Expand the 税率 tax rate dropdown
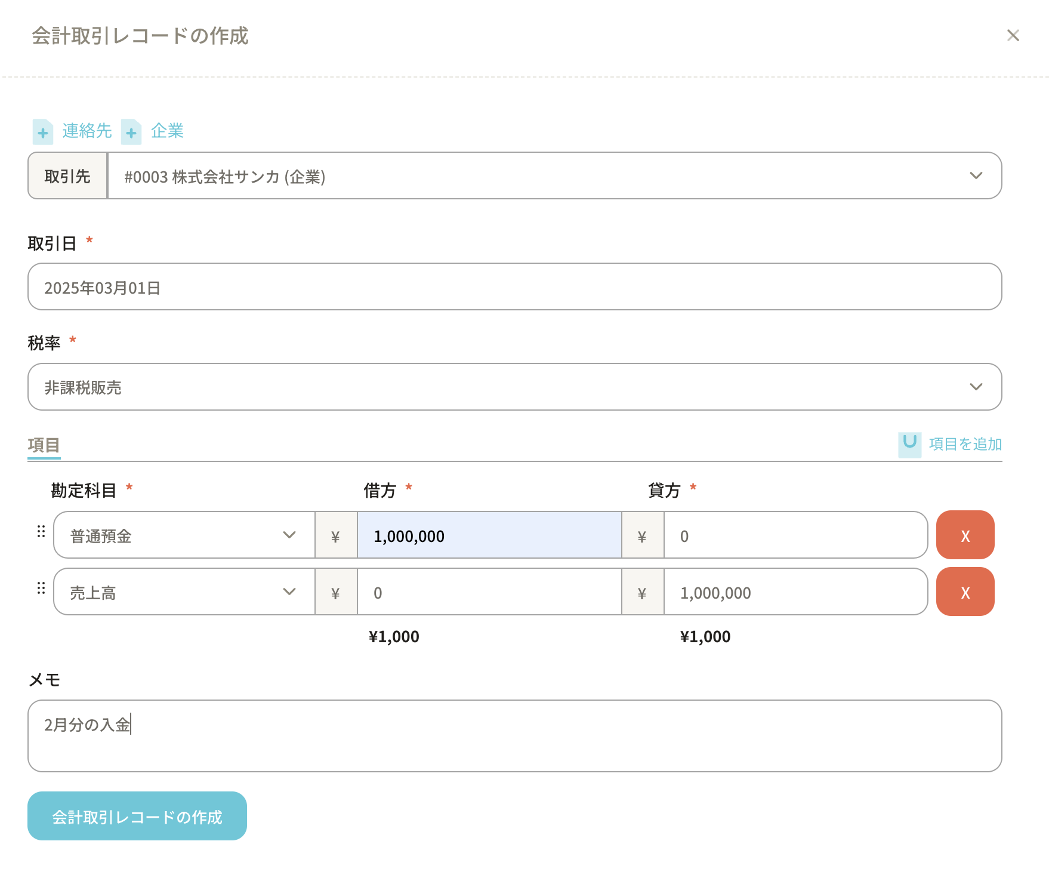Screen dimensions: 1049x875 tap(514, 387)
